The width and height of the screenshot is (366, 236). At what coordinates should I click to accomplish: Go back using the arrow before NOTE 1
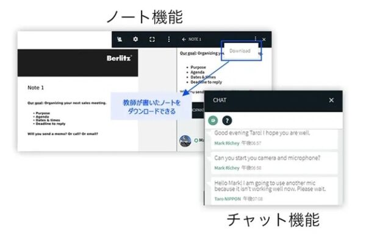click(184, 40)
